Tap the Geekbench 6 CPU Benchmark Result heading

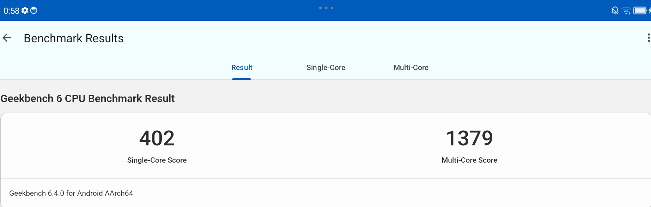pos(87,99)
